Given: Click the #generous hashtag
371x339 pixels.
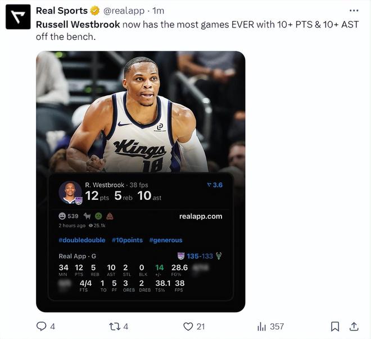Looking at the screenshot, I should (166, 240).
